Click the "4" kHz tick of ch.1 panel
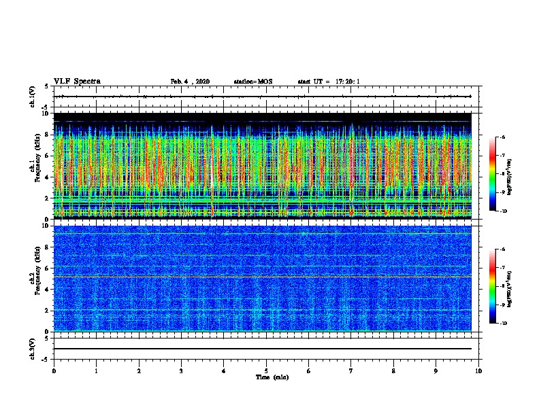Viewport: 539px width, 416px height. click(47, 177)
